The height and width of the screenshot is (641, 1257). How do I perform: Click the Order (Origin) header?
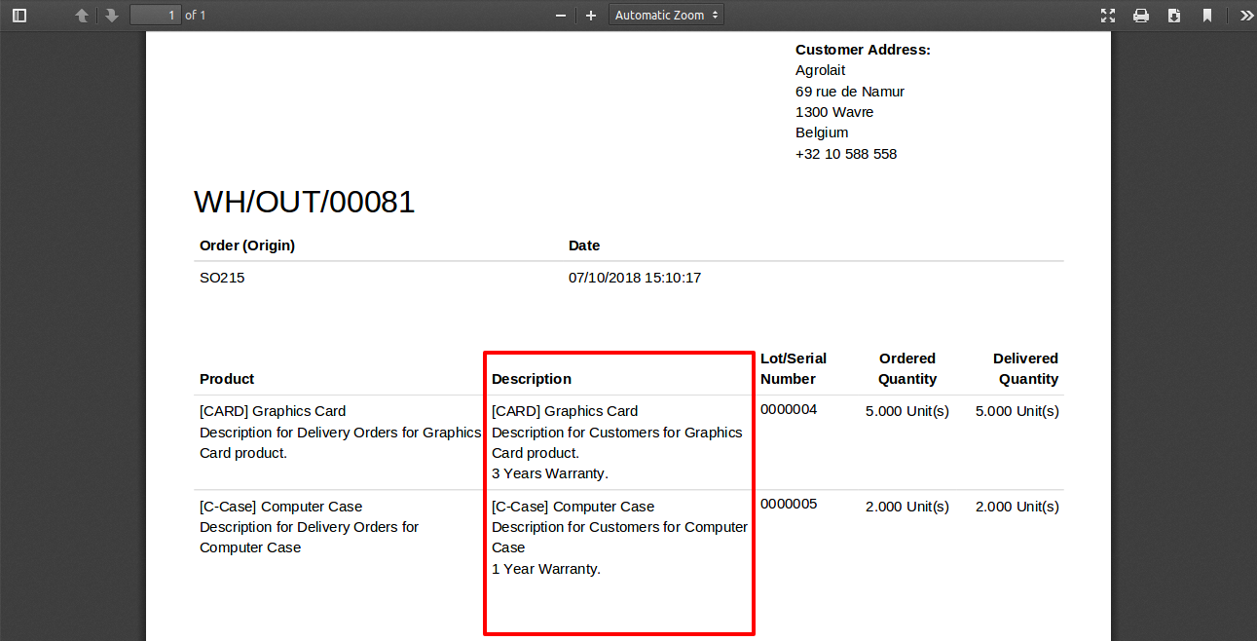pyautogui.click(x=247, y=245)
